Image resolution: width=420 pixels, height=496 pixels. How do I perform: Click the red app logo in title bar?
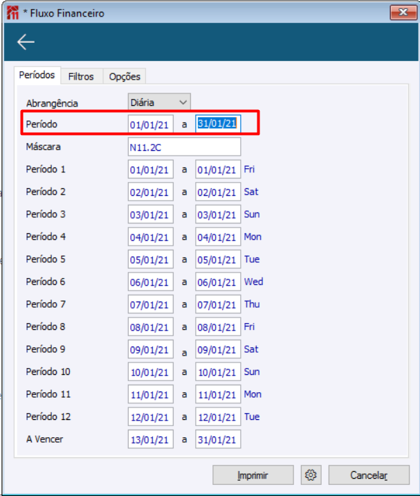coord(12,13)
